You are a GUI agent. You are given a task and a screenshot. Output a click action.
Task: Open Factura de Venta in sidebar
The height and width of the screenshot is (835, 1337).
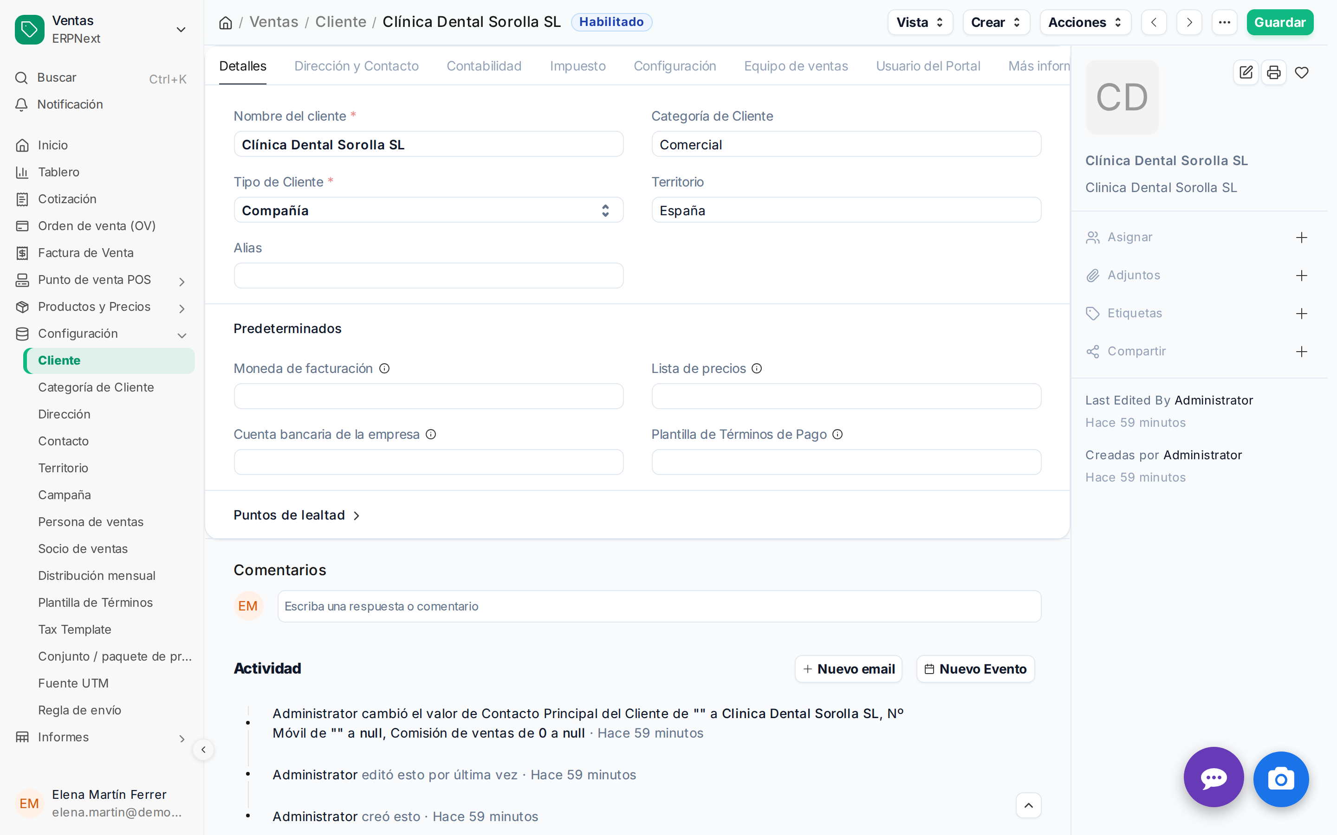102,253
